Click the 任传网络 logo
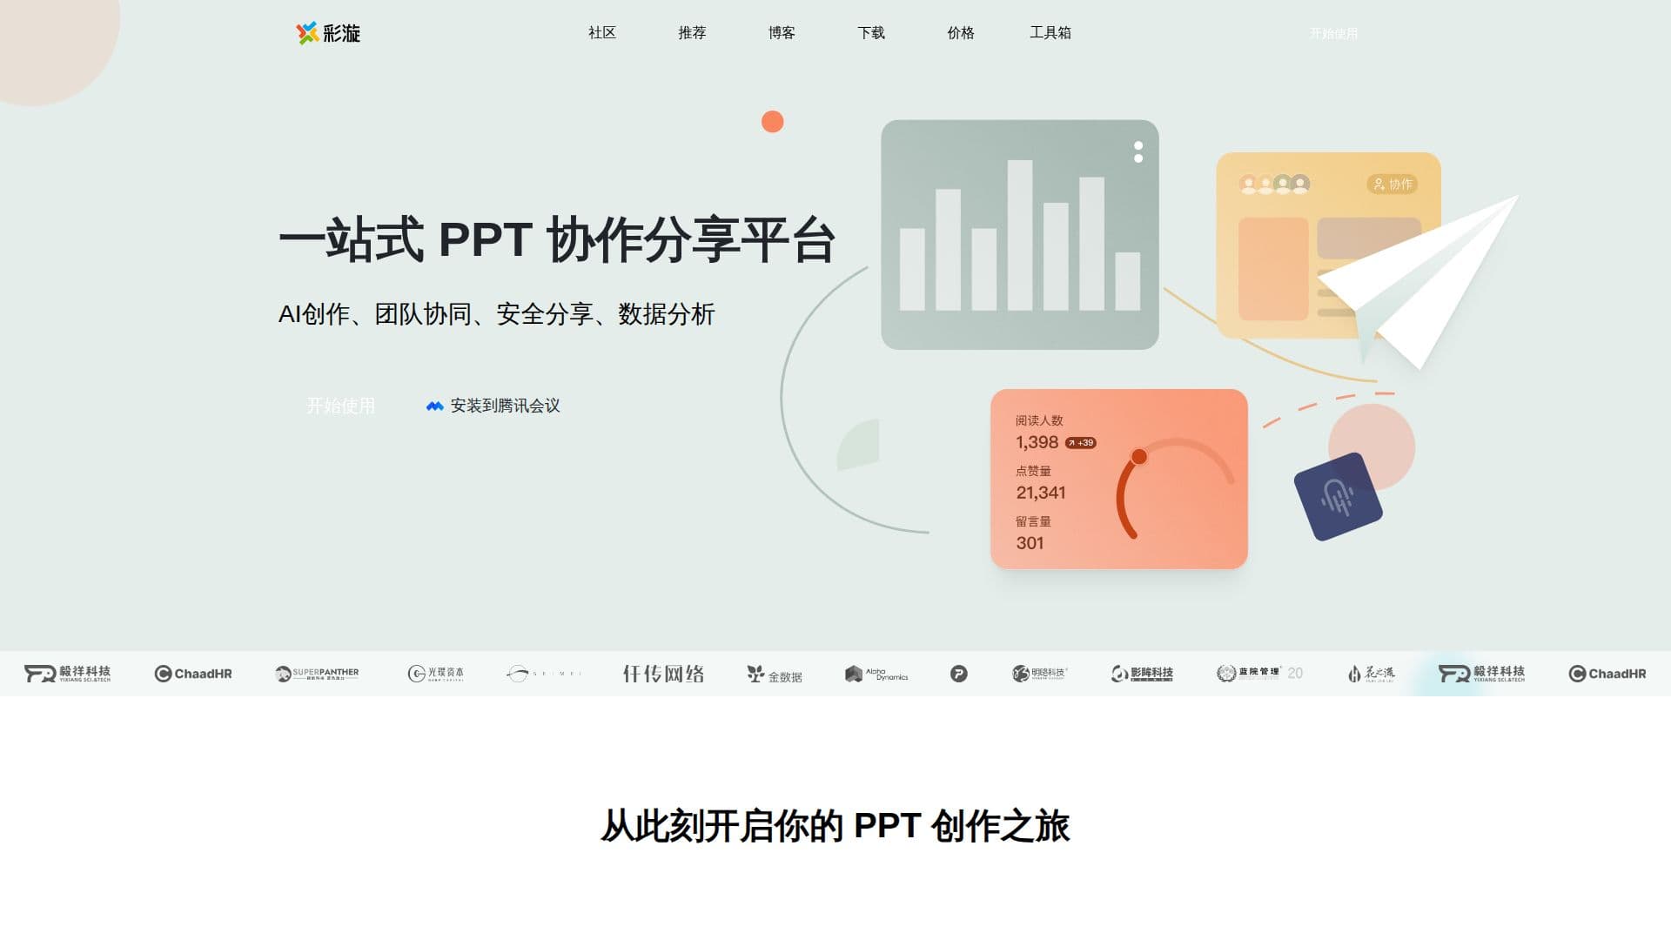1671x940 pixels. pos(663,674)
